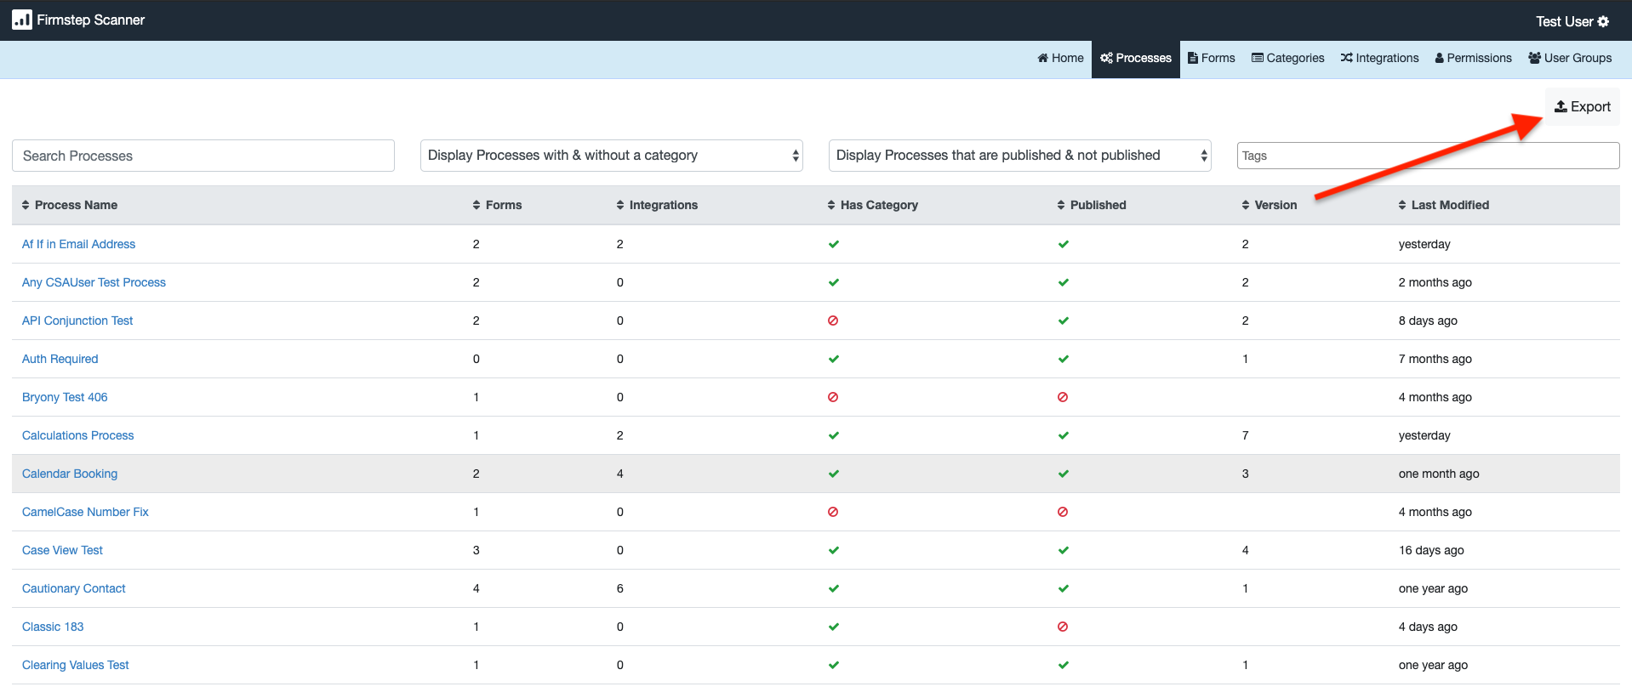Sort table by Integrations column
Viewport: 1632px width, 698px height.
[657, 205]
